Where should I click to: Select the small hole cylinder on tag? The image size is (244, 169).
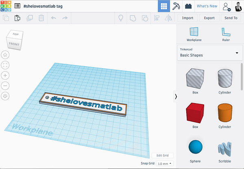[47, 97]
